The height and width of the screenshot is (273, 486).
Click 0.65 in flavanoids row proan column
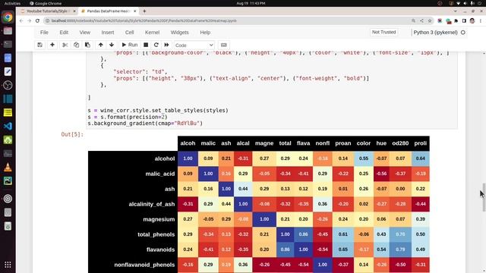click(342, 249)
